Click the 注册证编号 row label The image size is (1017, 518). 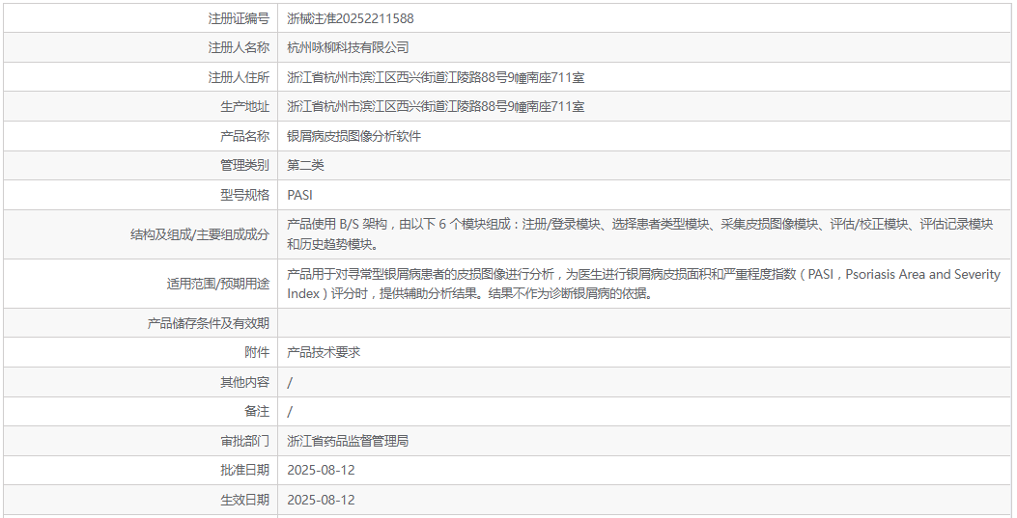point(239,18)
